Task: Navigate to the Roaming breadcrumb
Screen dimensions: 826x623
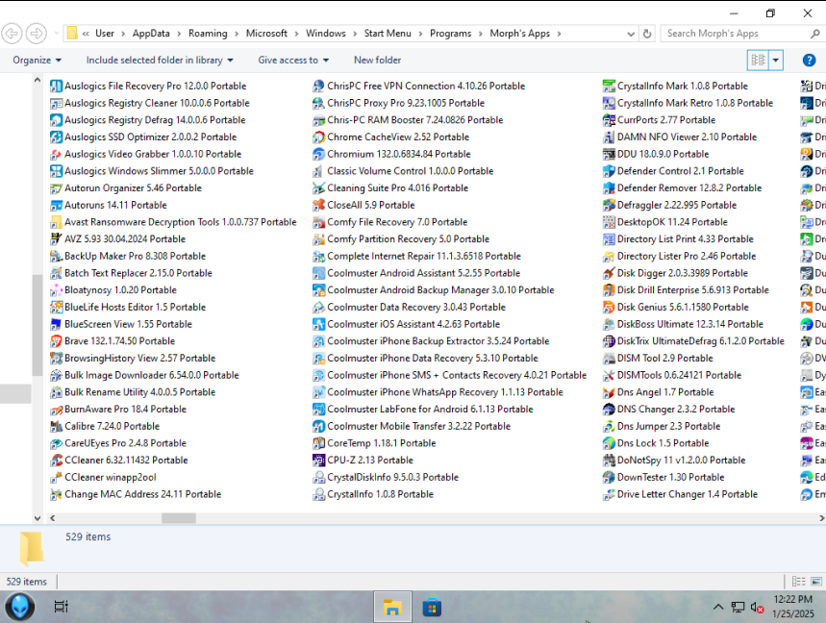Action: 208,34
